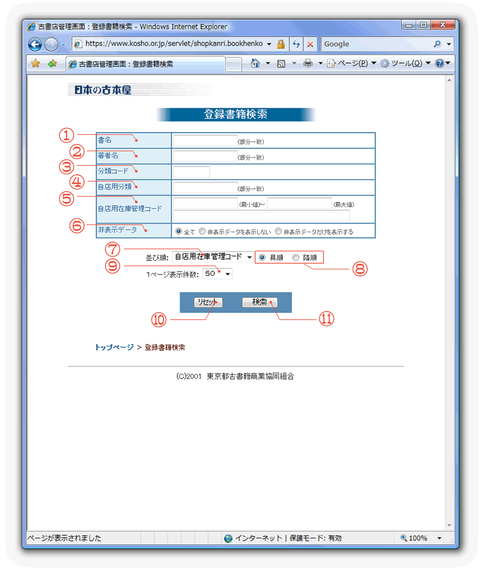Screen dimensions: 484x568
Task: Maximize the Internet Explorer window
Action: coord(423,25)
